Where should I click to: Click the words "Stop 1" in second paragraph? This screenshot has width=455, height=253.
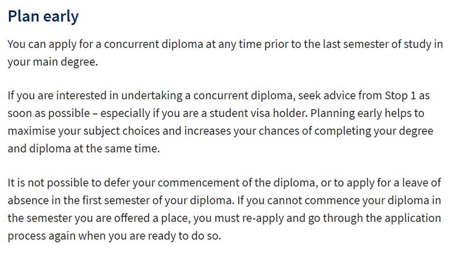[401, 96]
